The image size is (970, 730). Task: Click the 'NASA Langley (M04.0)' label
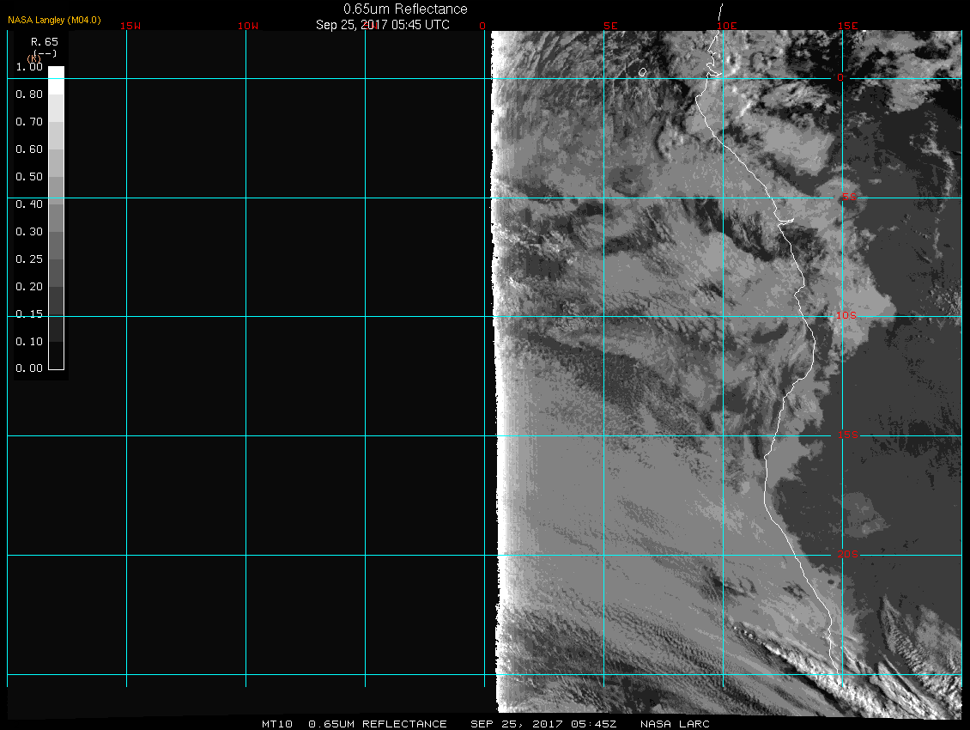point(54,20)
